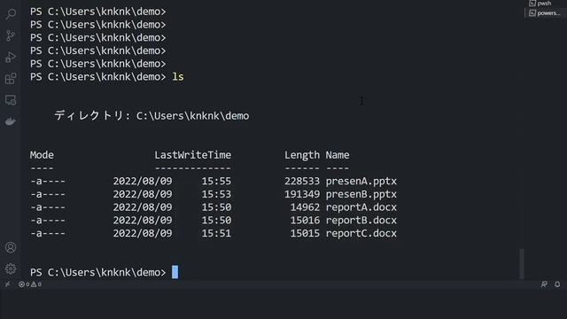
Task: Open the Source Control view
Action: coord(11,35)
